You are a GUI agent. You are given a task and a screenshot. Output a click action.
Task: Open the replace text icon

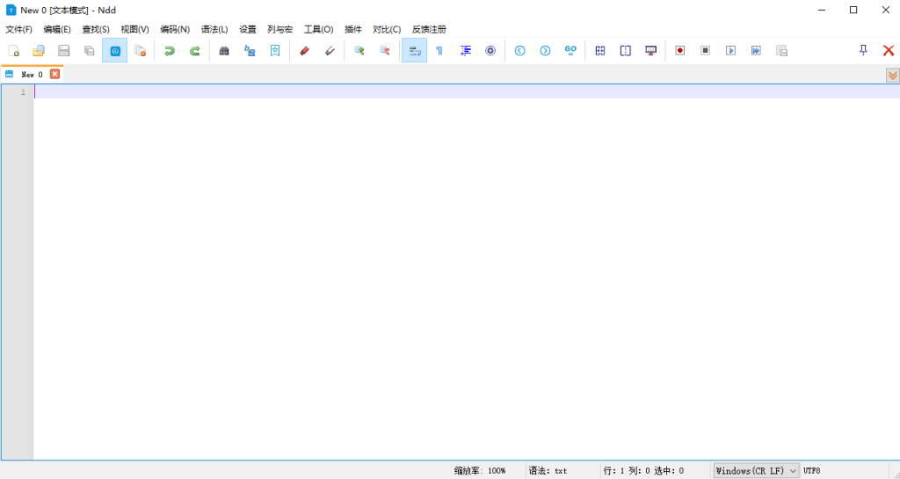coord(250,50)
